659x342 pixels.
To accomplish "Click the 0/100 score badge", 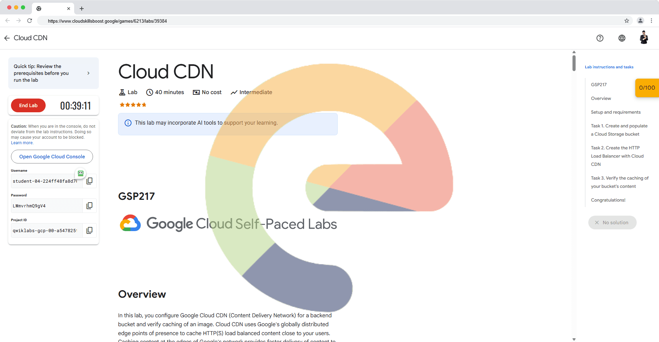I will coord(647,88).
